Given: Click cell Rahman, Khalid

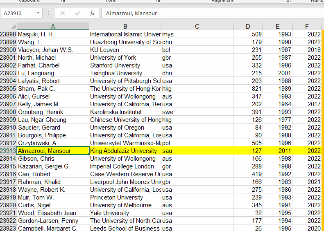Looking at the screenshot, I should [x=53, y=182].
